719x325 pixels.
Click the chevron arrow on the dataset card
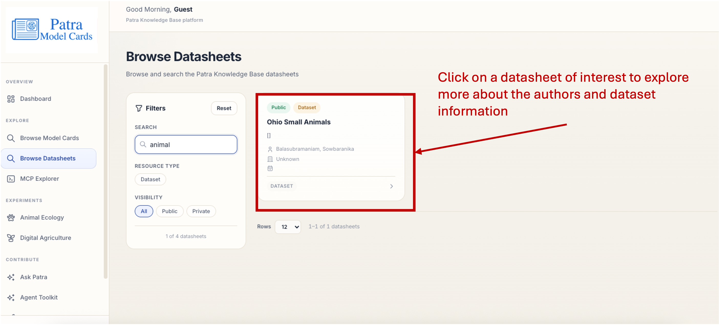(391, 186)
